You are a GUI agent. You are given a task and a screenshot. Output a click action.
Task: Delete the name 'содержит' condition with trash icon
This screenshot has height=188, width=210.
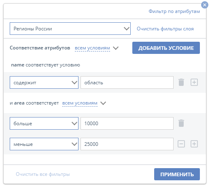coord(181,82)
